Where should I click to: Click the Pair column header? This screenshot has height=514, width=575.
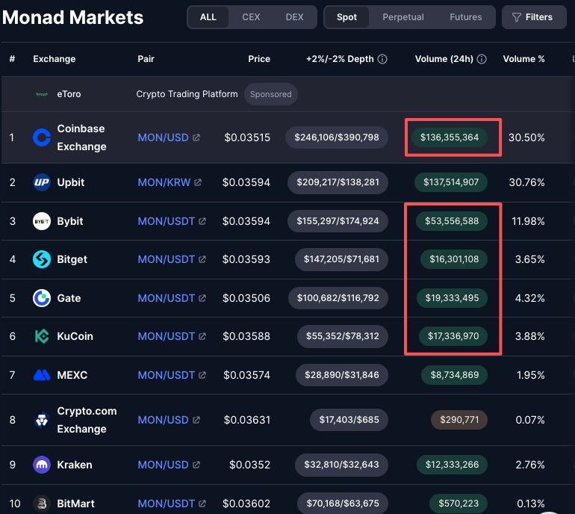tap(146, 59)
